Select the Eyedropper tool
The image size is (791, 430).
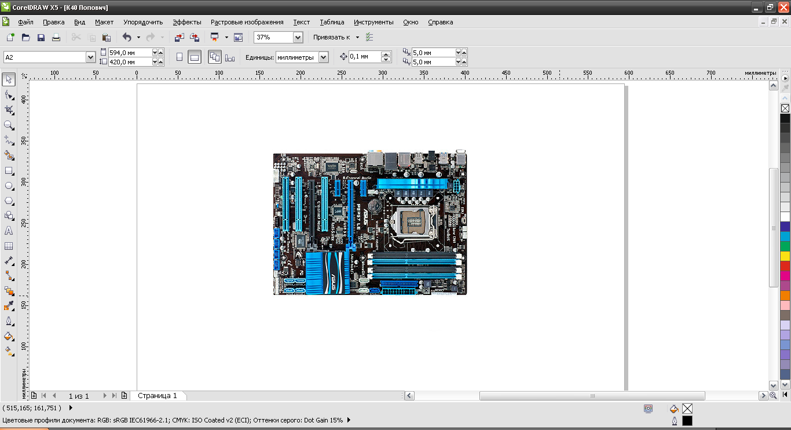tap(9, 306)
